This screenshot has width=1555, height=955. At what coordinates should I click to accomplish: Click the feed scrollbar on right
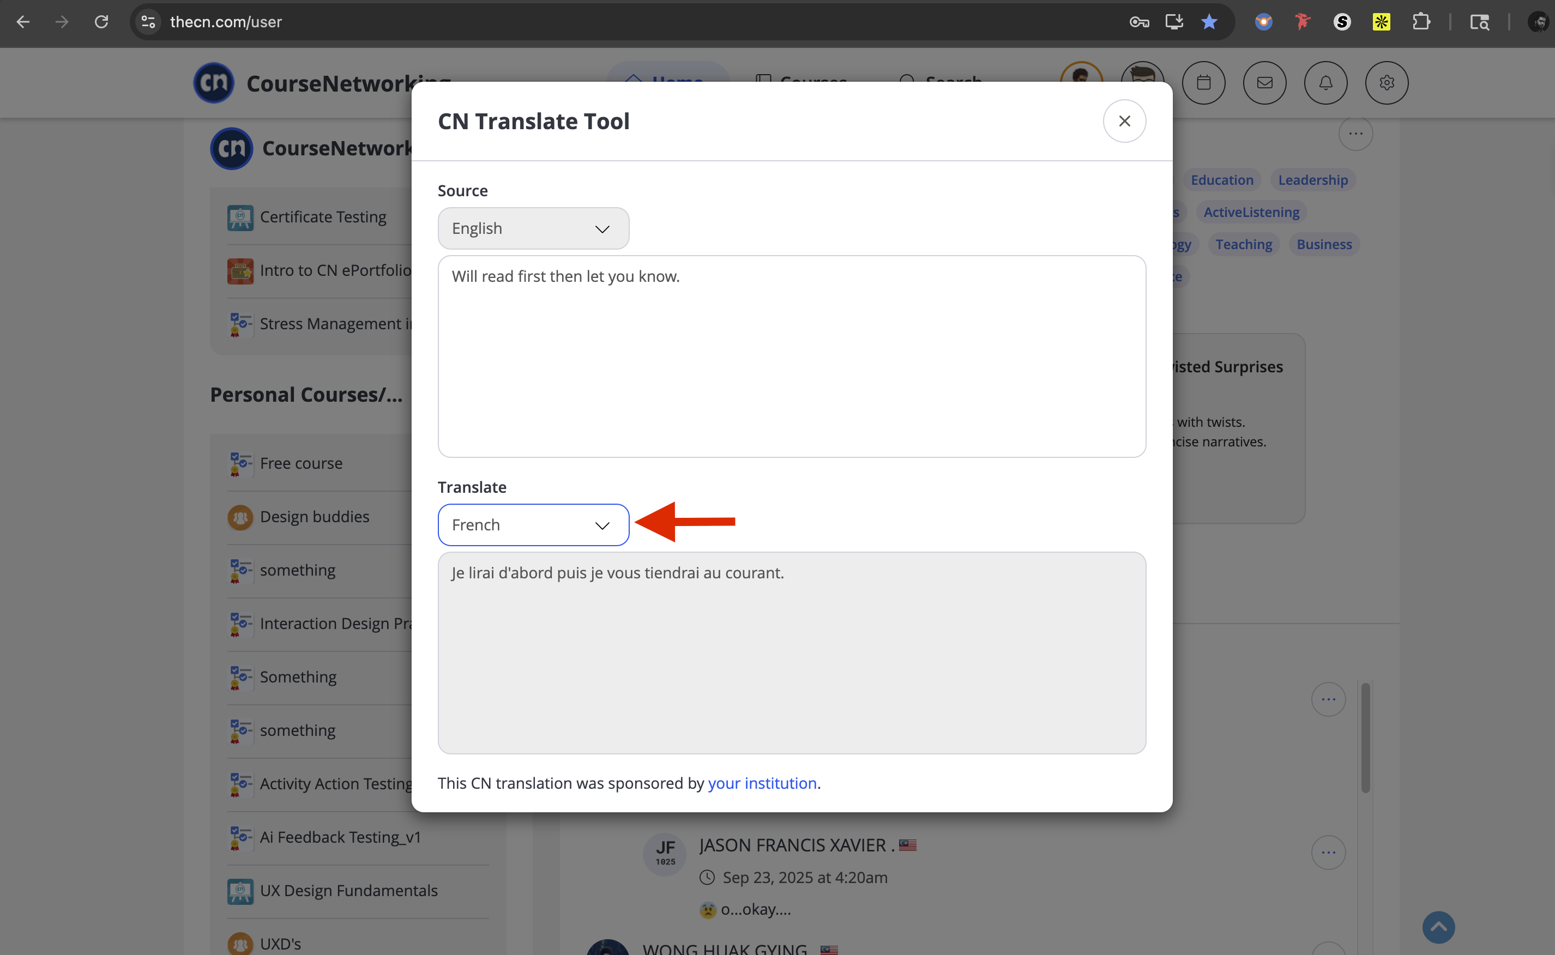click(1365, 737)
